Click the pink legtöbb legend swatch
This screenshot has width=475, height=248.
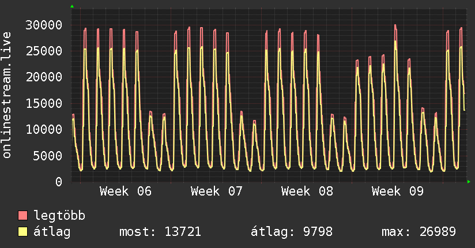[22, 216]
